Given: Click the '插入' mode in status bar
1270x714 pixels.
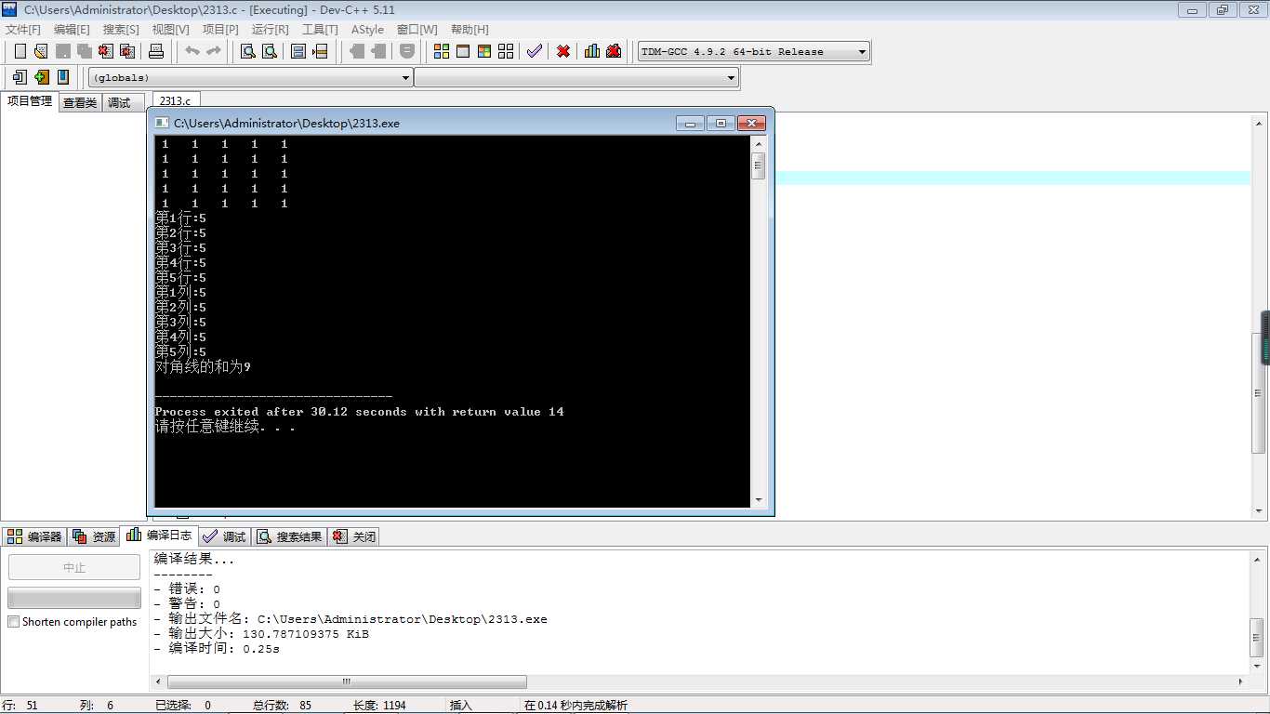Looking at the screenshot, I should click(x=461, y=706).
